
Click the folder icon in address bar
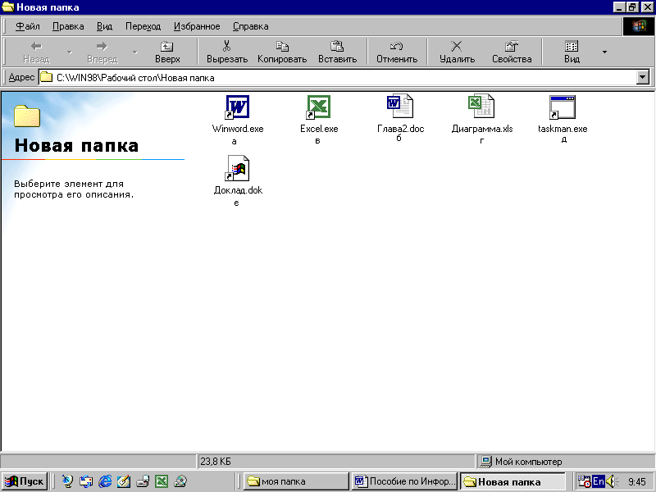47,77
